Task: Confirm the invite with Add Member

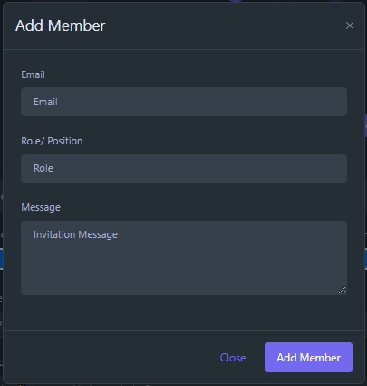Action: click(x=308, y=358)
